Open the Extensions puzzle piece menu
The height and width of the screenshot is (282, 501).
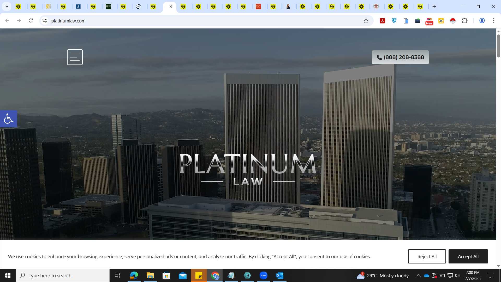pos(465,21)
